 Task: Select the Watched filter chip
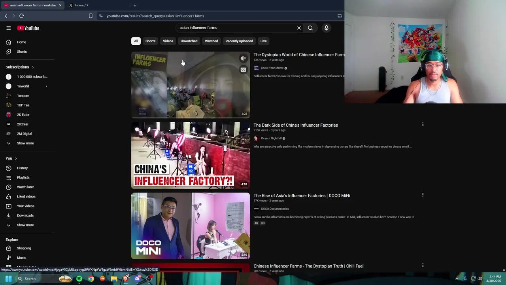point(211,41)
